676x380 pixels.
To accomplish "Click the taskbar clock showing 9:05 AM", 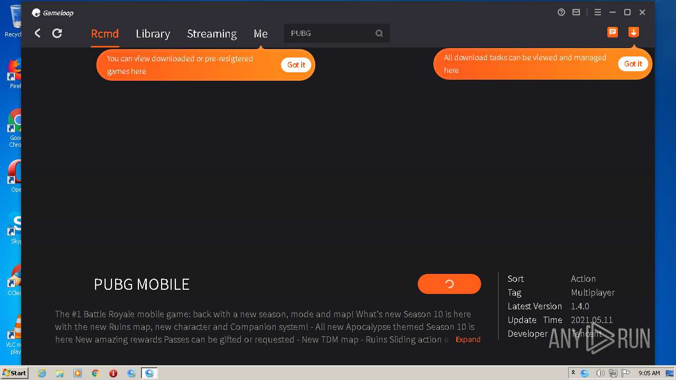I will click(x=649, y=373).
